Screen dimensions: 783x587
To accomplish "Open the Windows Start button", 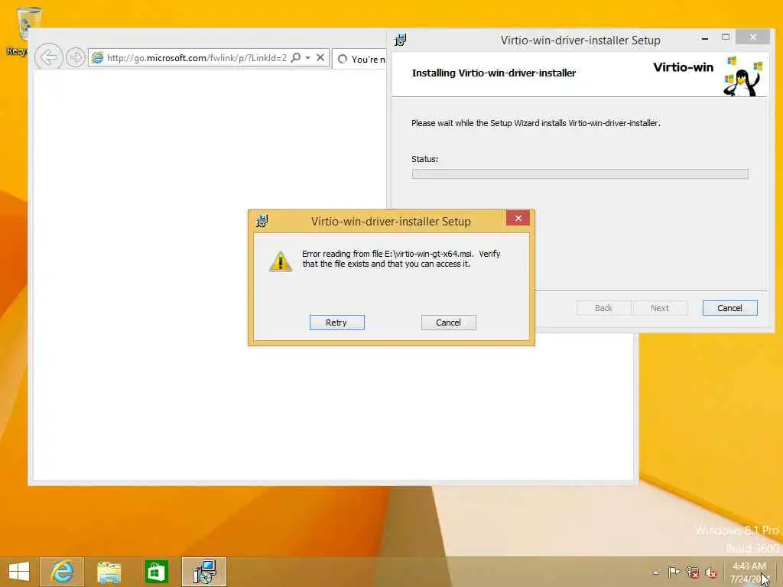I will pos(19,572).
